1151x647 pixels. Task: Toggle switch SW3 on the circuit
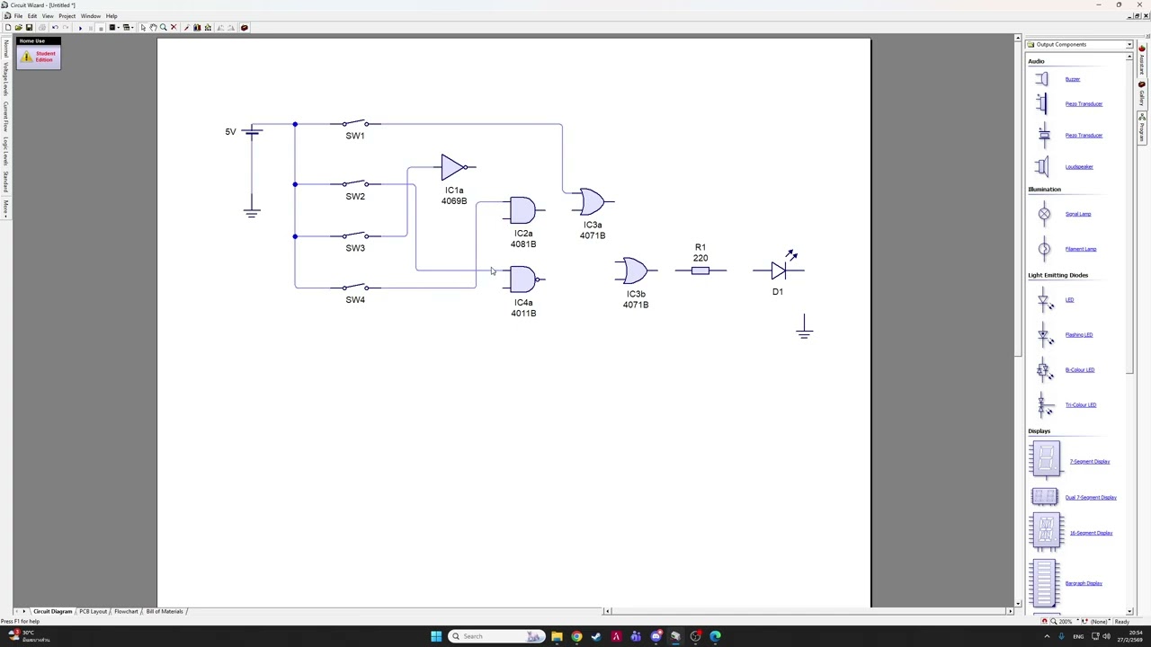(355, 236)
